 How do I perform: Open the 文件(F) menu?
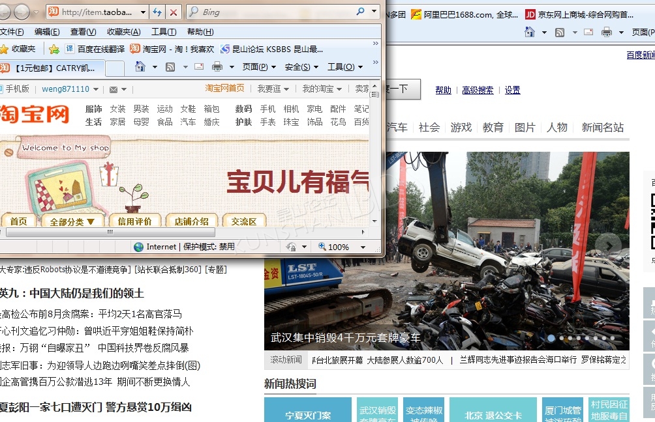(x=12, y=32)
